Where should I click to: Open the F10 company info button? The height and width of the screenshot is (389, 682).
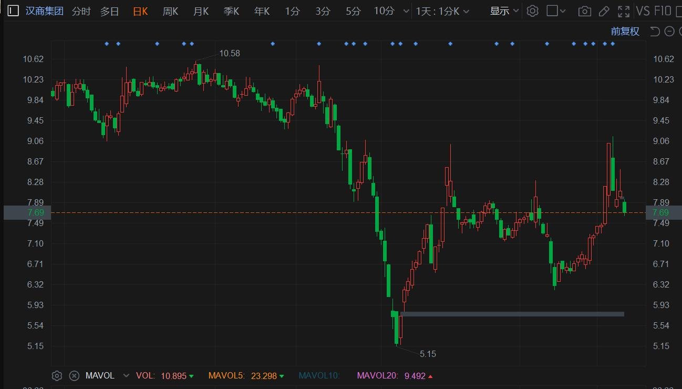(x=663, y=11)
